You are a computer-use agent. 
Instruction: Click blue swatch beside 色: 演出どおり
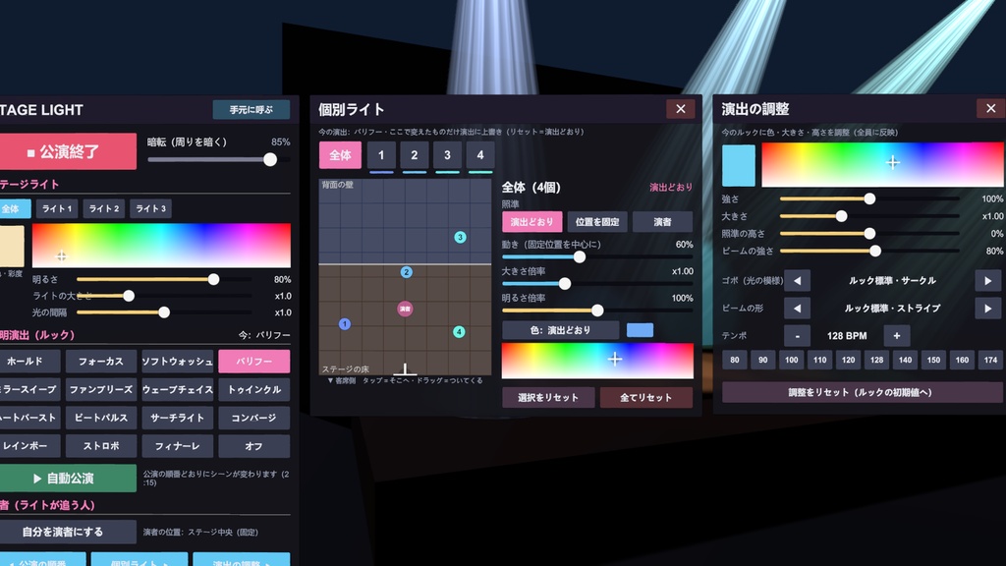tap(640, 330)
